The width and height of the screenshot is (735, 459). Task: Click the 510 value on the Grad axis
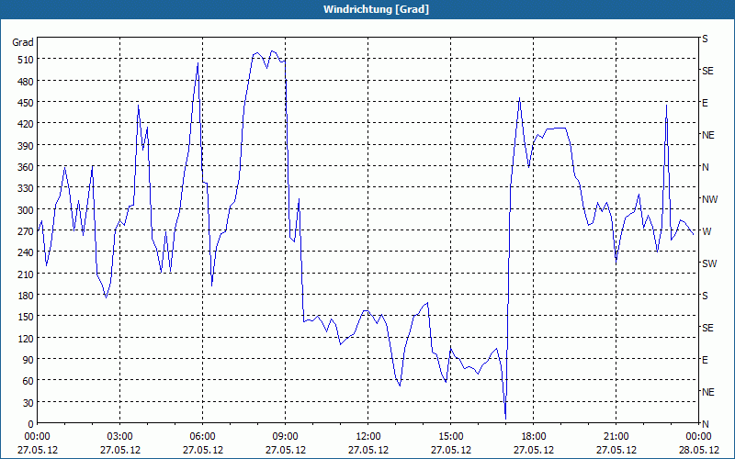(26, 60)
